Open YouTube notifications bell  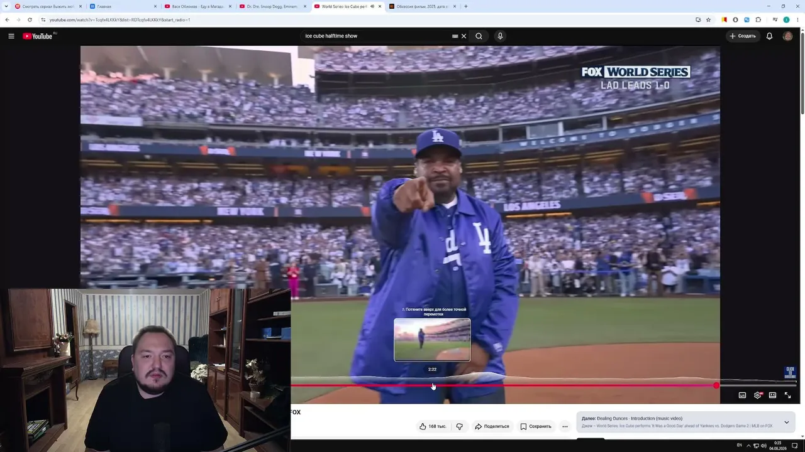769,36
